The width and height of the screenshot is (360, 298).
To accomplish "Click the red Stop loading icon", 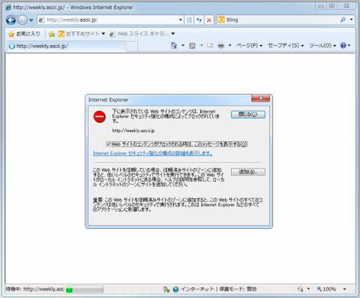I will pyautogui.click(x=209, y=20).
